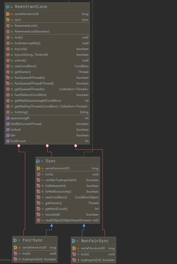The height and width of the screenshot is (264, 177).
Task: Click the rightmost plus connector under ReentrantLock
Action: tap(76, 146)
